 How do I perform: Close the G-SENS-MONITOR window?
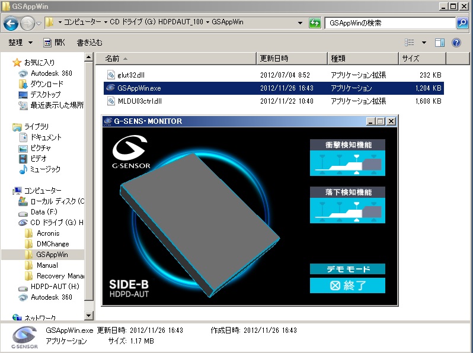[391, 121]
